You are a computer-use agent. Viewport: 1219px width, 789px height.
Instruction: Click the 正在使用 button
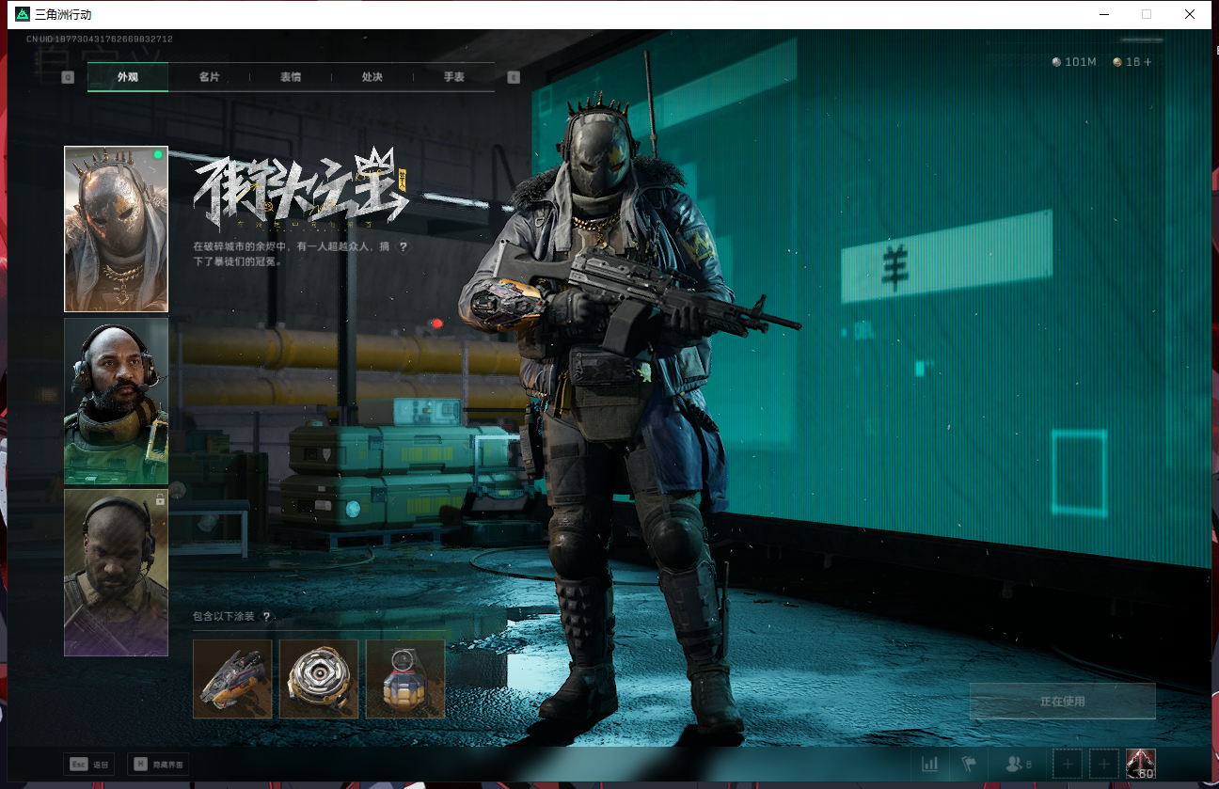click(1062, 701)
